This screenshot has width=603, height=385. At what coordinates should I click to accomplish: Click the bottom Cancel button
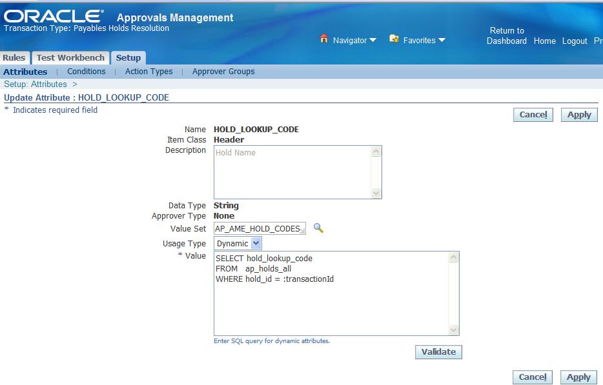click(533, 377)
